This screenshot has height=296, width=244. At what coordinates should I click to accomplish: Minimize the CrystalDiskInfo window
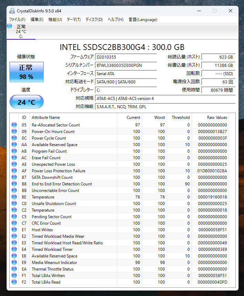[199, 11]
